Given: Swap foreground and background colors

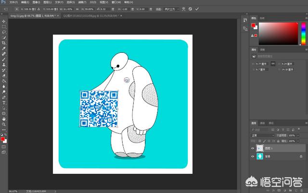Looking at the screenshot, I should (x=5, y=134).
